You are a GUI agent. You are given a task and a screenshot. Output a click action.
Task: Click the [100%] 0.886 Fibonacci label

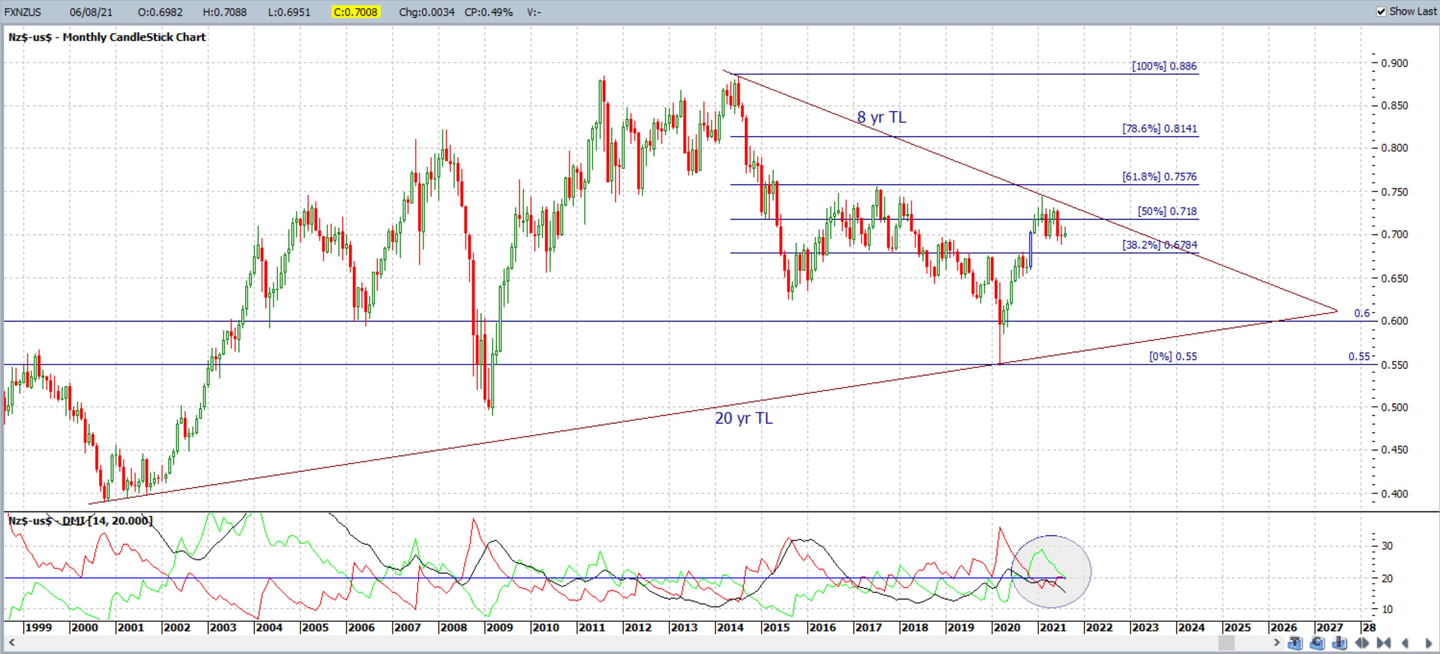[x=1164, y=66]
